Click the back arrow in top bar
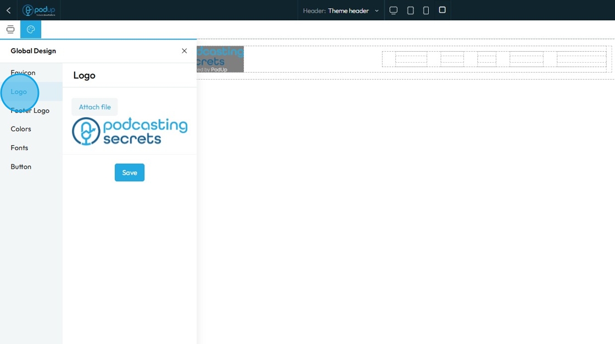This screenshot has width=615, height=344. pyautogui.click(x=9, y=10)
